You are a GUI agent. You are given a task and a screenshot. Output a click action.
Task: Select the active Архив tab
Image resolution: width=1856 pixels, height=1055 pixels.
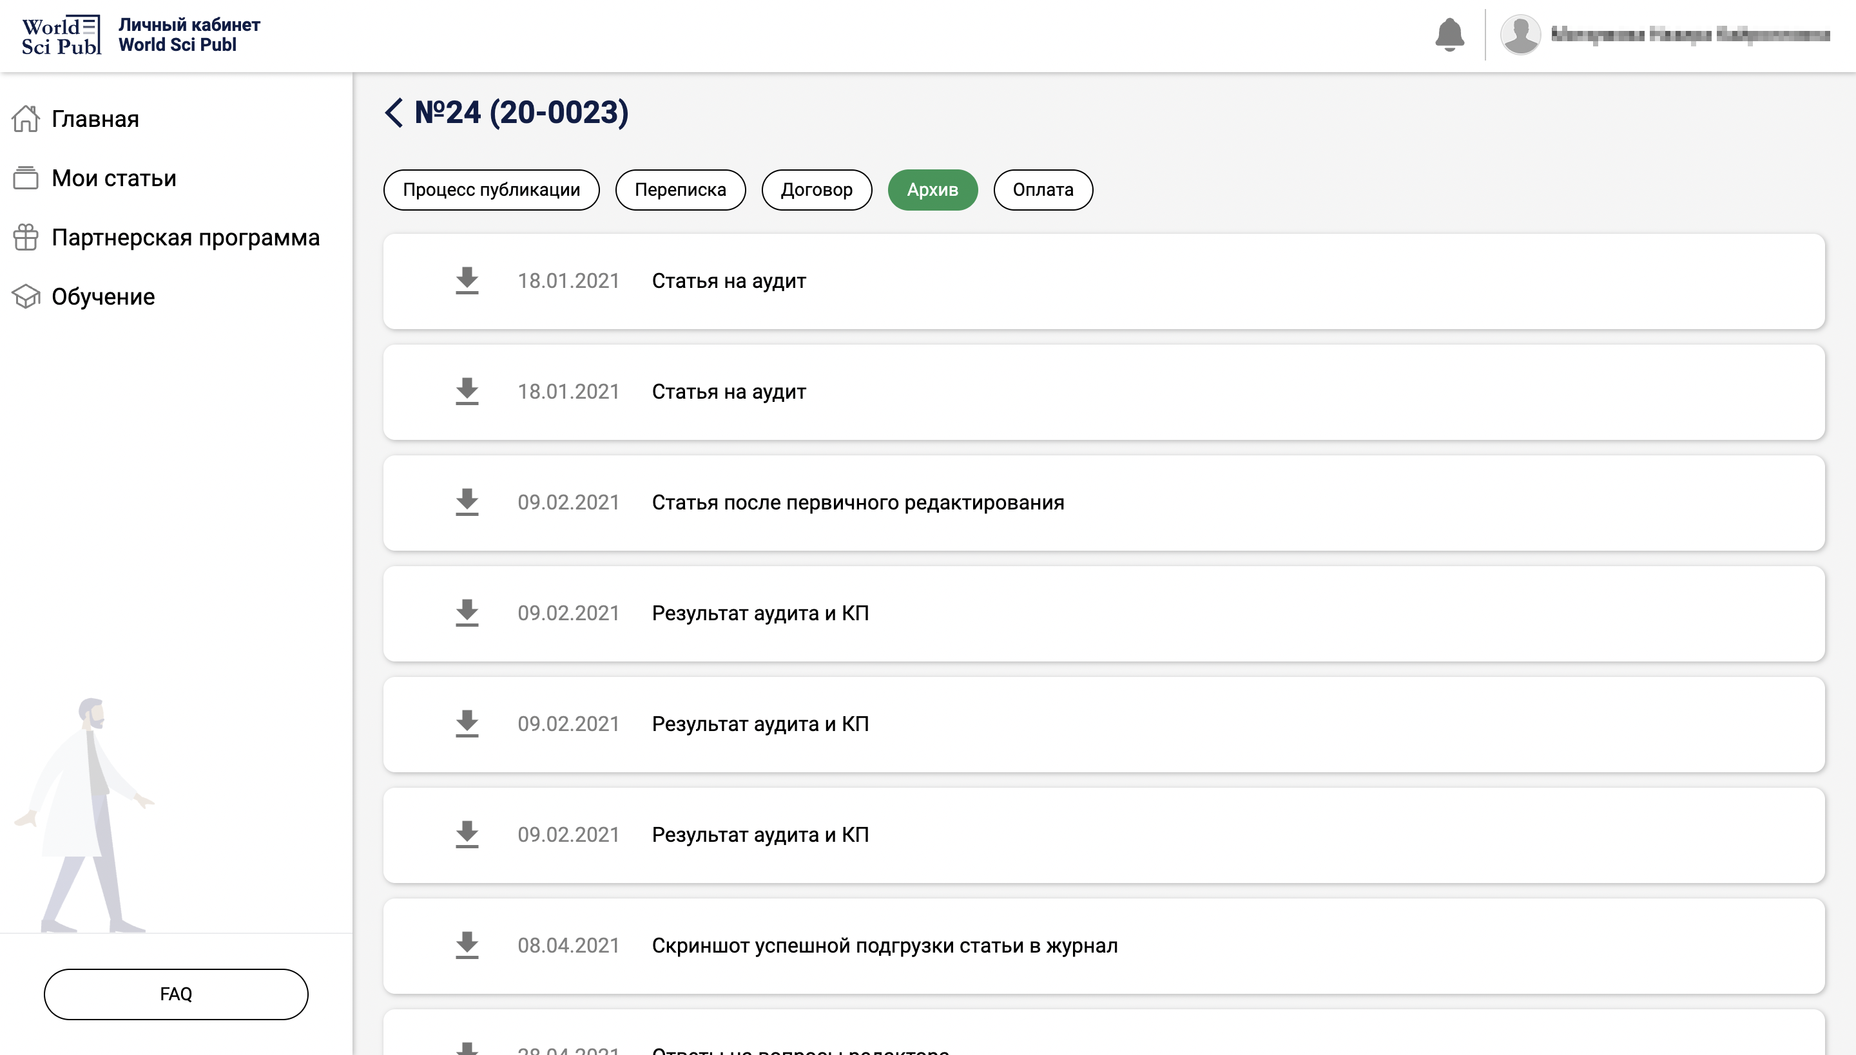[x=933, y=190]
